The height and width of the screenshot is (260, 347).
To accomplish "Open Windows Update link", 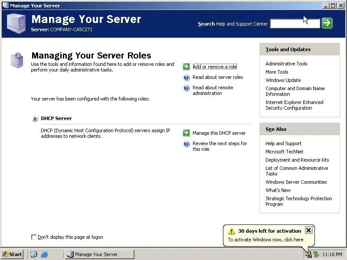I will (283, 80).
